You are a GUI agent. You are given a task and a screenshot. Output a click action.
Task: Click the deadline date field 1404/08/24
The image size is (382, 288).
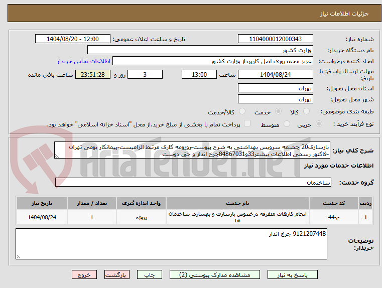click(275, 74)
